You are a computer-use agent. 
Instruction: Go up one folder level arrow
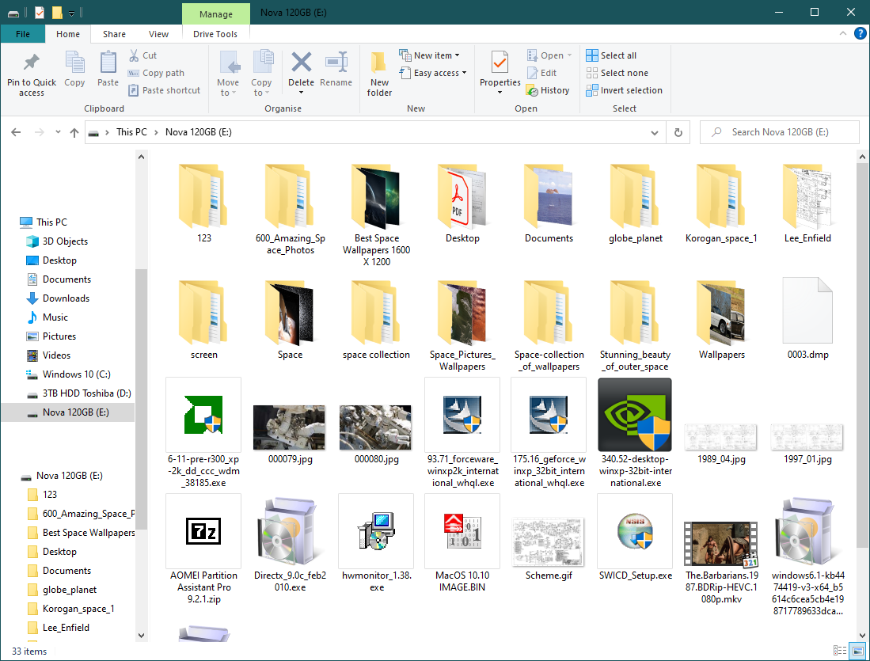click(x=74, y=132)
